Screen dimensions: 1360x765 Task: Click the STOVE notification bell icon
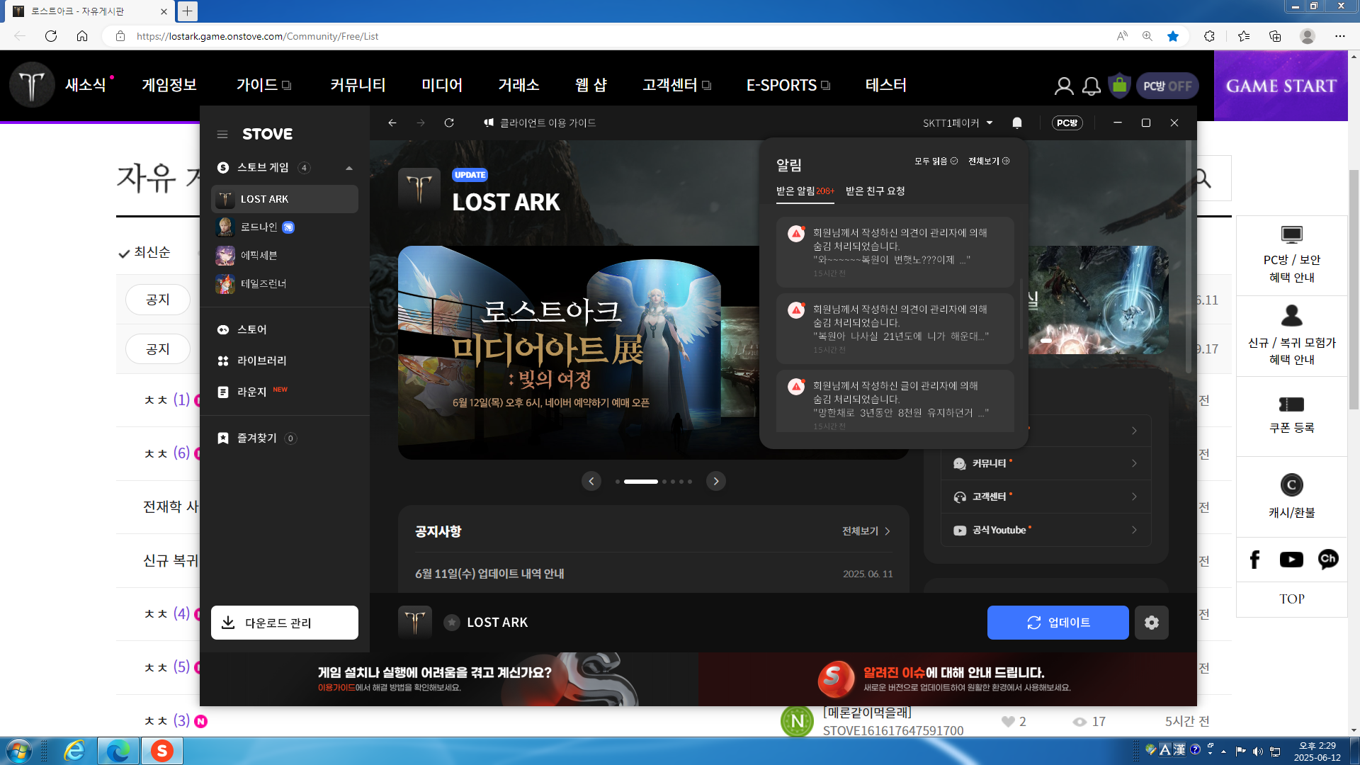pyautogui.click(x=1017, y=123)
